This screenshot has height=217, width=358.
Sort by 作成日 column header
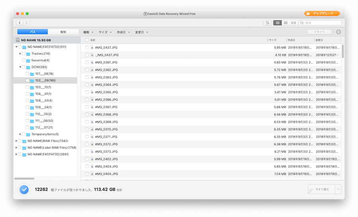pos(291,40)
